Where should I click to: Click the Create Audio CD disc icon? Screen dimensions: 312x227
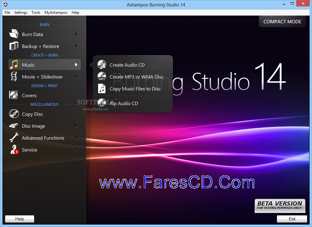(102, 64)
